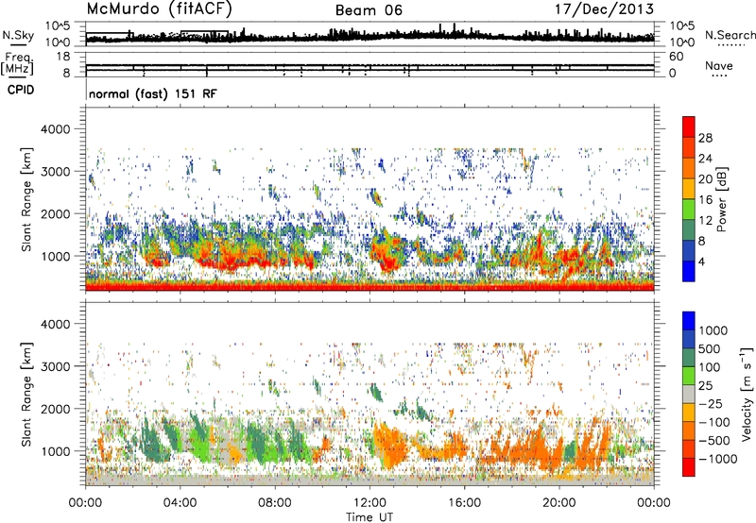
Task: Click 'Slant Range [km]' label of velocity panel
Action: 26,394
